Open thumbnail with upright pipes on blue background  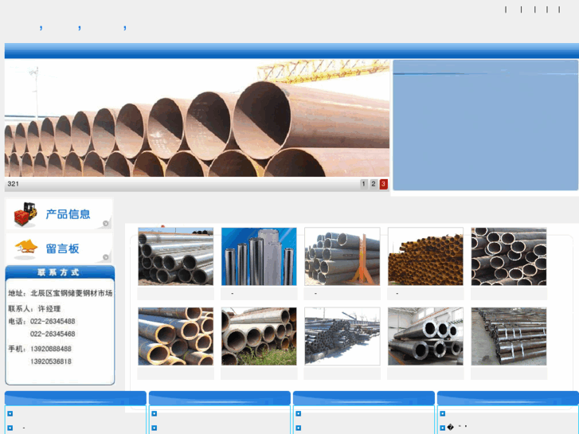259,256
